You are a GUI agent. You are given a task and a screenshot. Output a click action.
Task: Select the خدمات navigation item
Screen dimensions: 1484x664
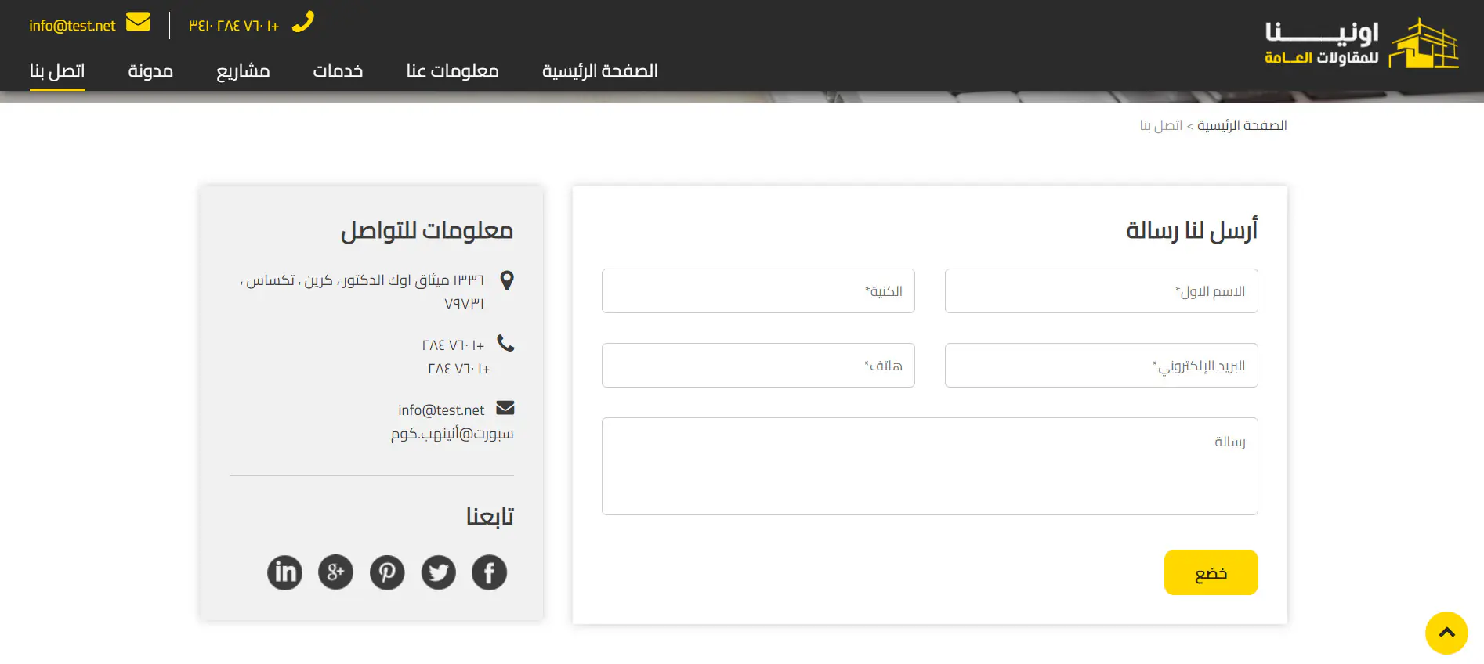(338, 71)
